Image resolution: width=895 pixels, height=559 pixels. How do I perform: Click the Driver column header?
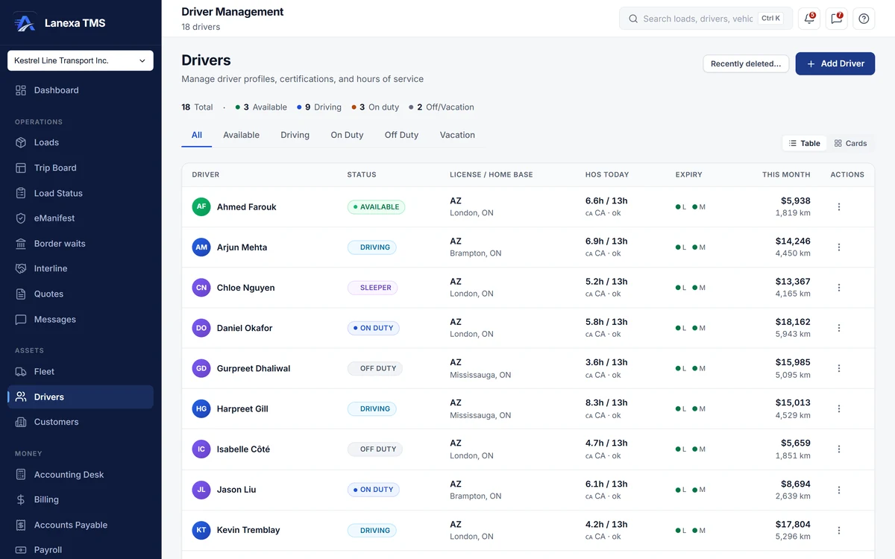click(206, 174)
